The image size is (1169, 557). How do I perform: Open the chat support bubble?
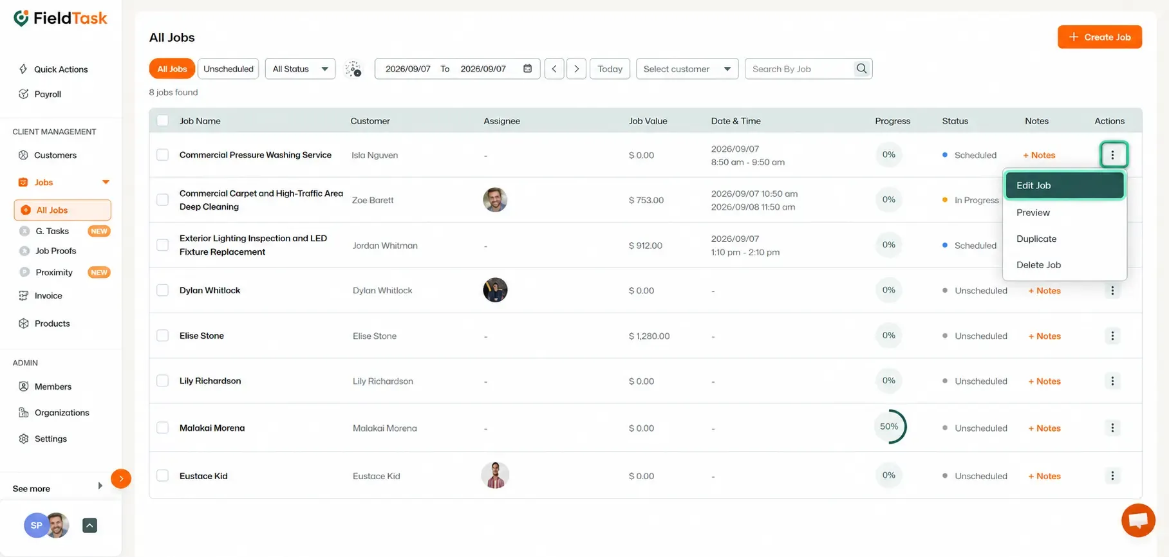click(1138, 520)
